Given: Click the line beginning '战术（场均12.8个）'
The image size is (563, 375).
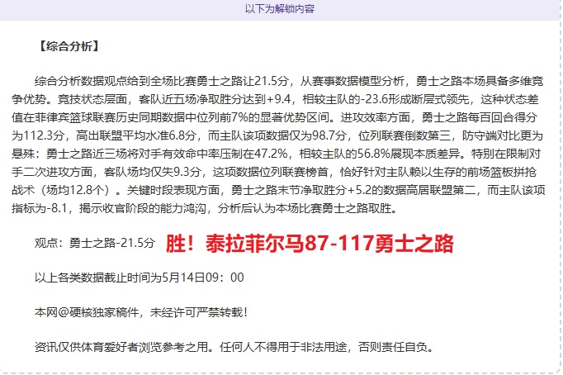Looking at the screenshot, I should [x=278, y=190].
